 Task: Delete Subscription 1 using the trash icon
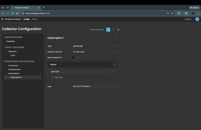click(x=116, y=38)
